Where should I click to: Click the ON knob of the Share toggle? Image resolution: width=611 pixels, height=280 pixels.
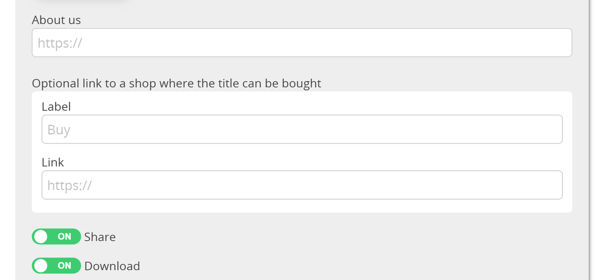41,237
